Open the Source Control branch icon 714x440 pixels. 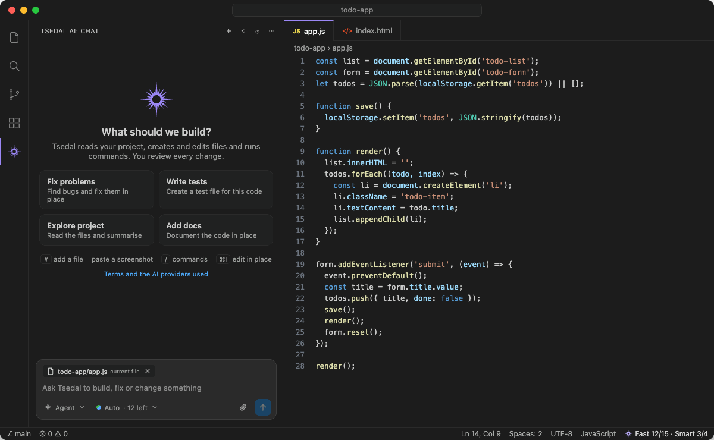point(14,95)
